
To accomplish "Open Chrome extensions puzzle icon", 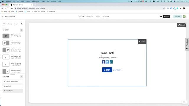I will (x=180, y=9).
